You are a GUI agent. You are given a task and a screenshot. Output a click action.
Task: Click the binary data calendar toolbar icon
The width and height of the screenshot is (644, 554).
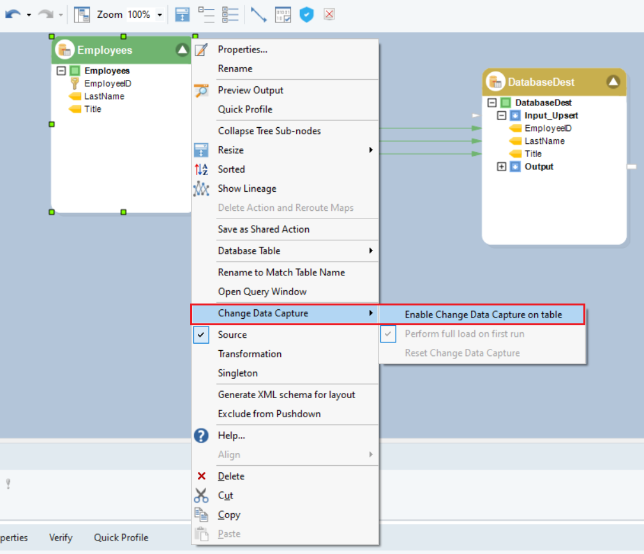pyautogui.click(x=283, y=14)
